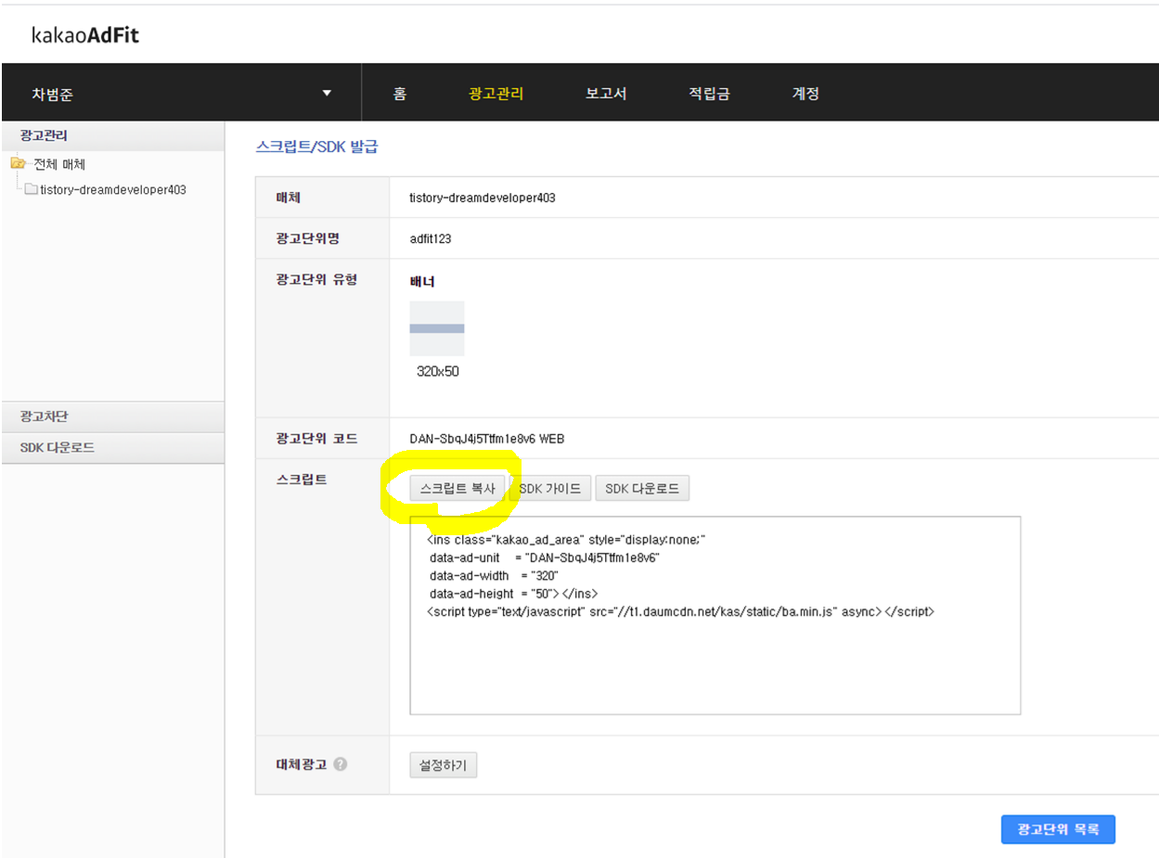
Task: Click the ad unit name adfit123
Action: point(431,238)
